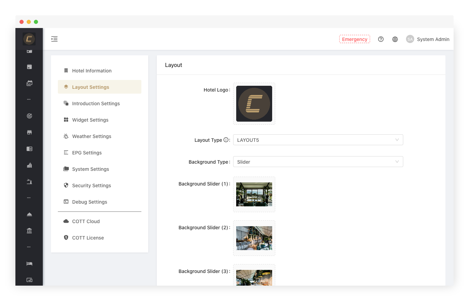
Task: Open System Admin user menu
Action: (428, 39)
